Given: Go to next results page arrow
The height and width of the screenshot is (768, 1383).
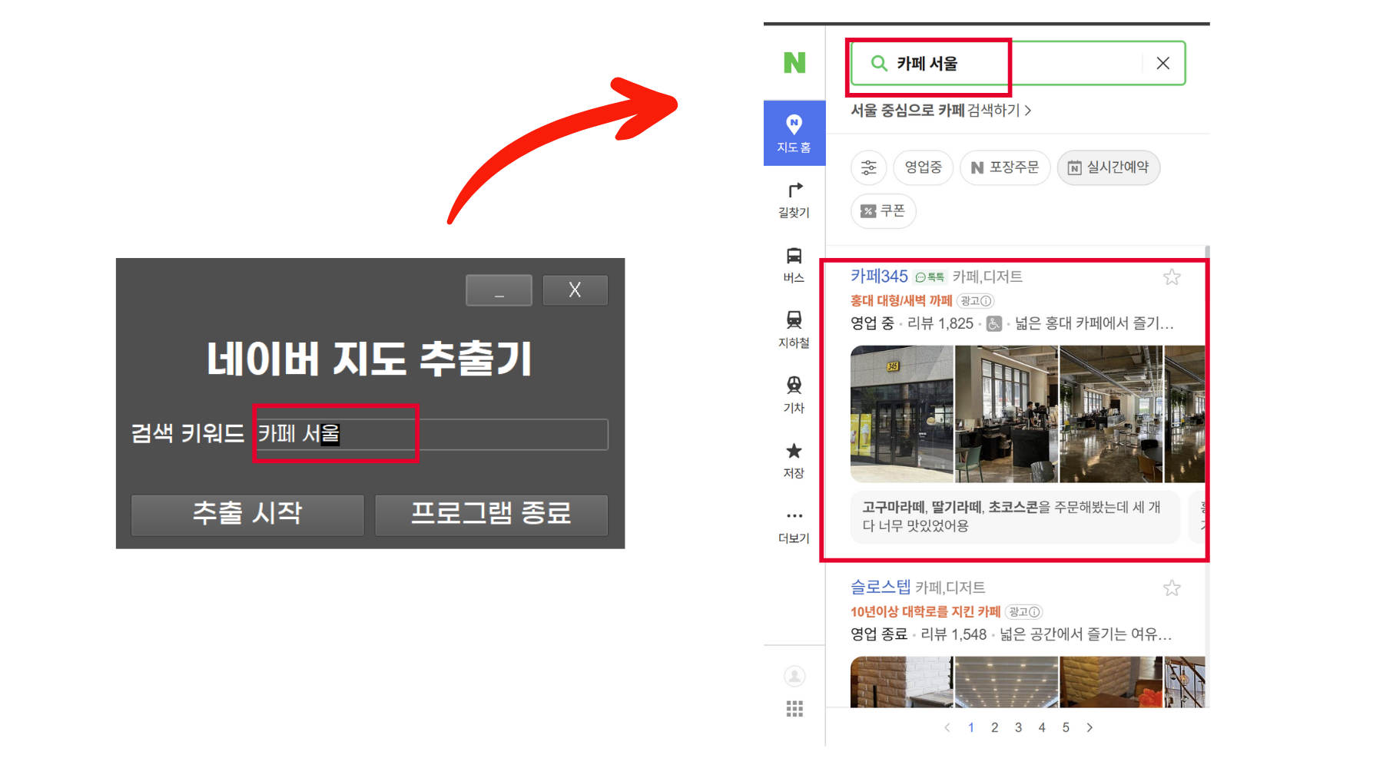Looking at the screenshot, I should (1089, 727).
